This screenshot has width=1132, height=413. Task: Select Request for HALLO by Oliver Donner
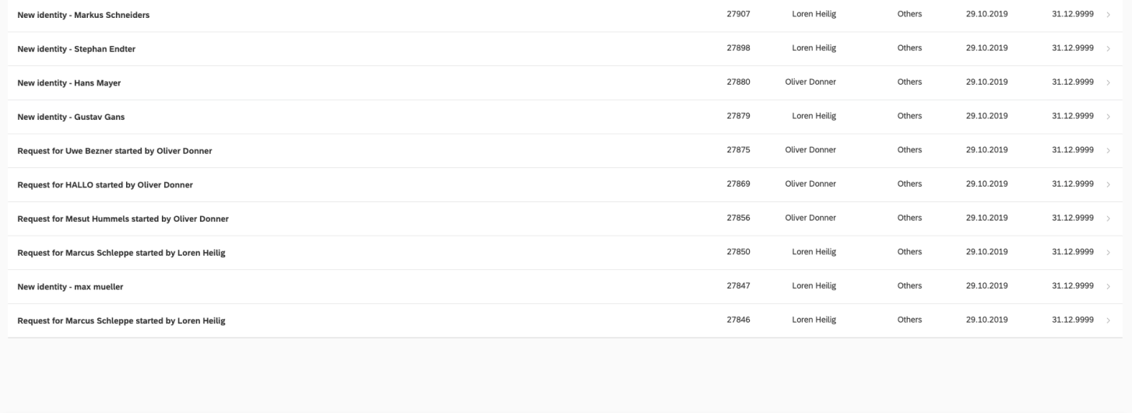click(x=105, y=185)
